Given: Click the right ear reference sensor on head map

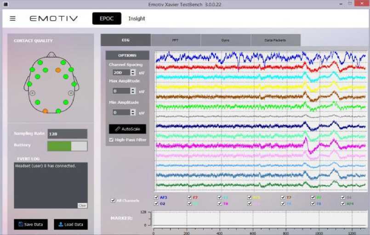Looking at the screenshot, I should (x=71, y=93).
